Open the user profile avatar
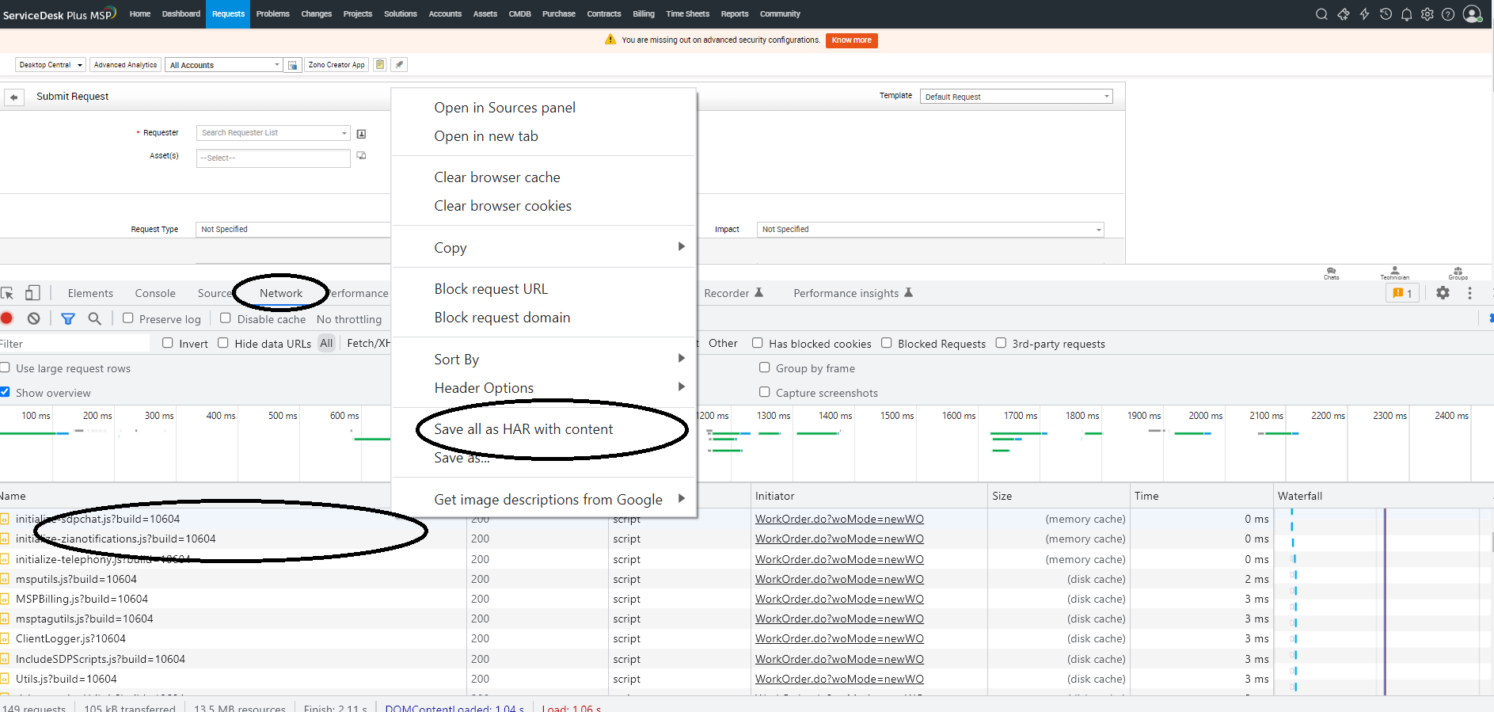The width and height of the screenshot is (1494, 712). click(1472, 14)
